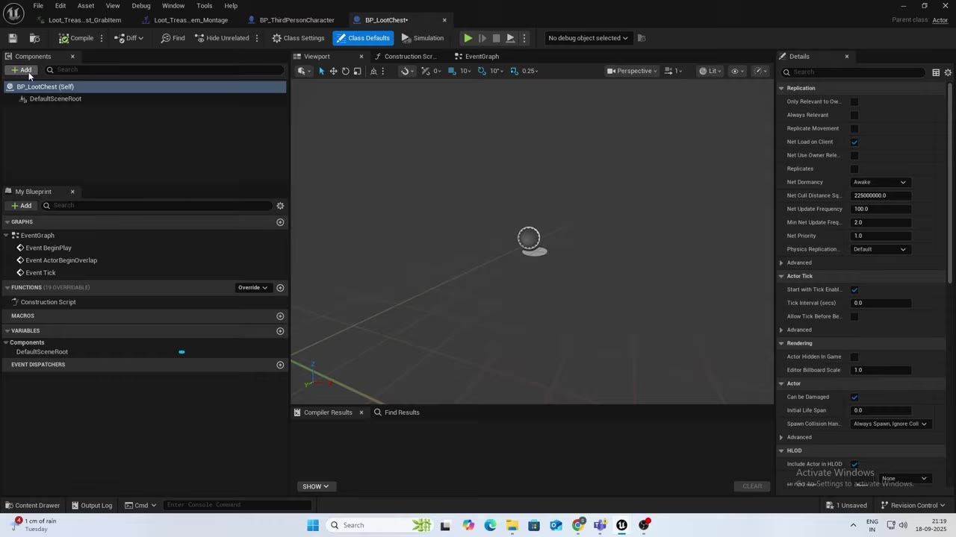Add a new graph with plus icon

click(280, 222)
